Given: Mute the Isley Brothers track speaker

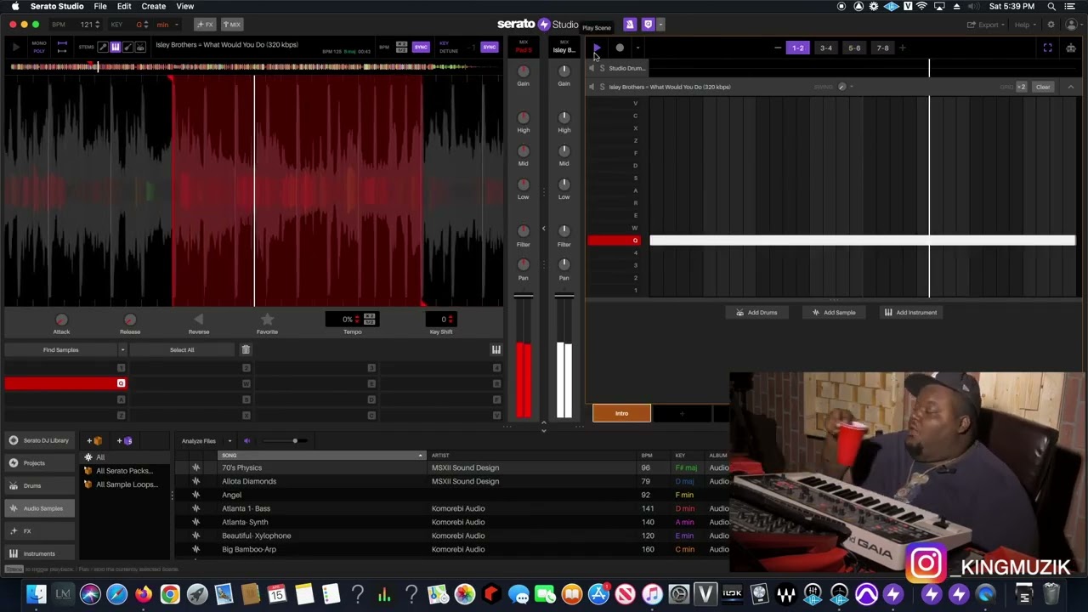Looking at the screenshot, I should (592, 87).
